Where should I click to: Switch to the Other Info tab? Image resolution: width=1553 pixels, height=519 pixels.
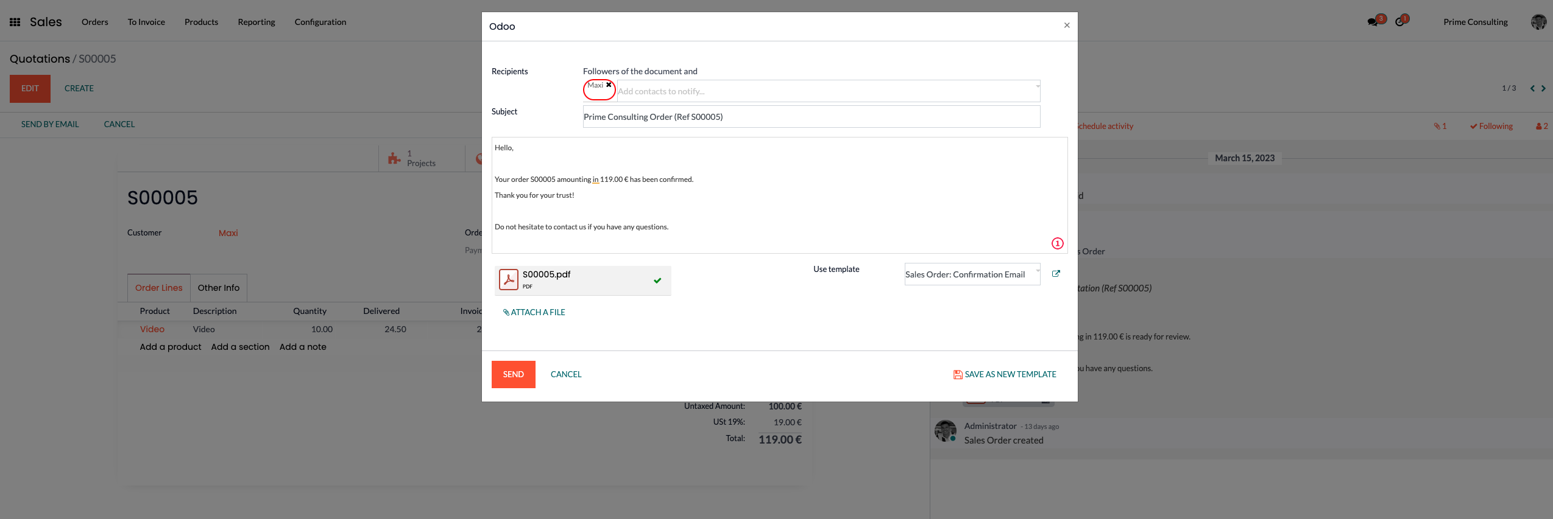(x=219, y=288)
